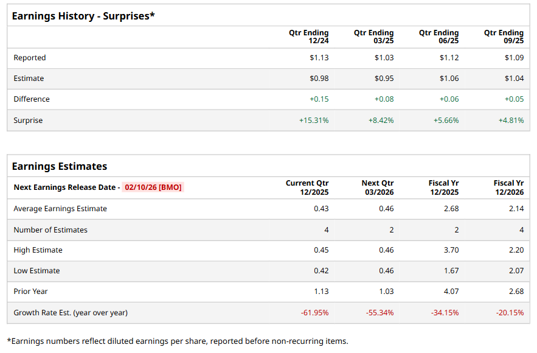Select the Prior Year row label

(30, 292)
